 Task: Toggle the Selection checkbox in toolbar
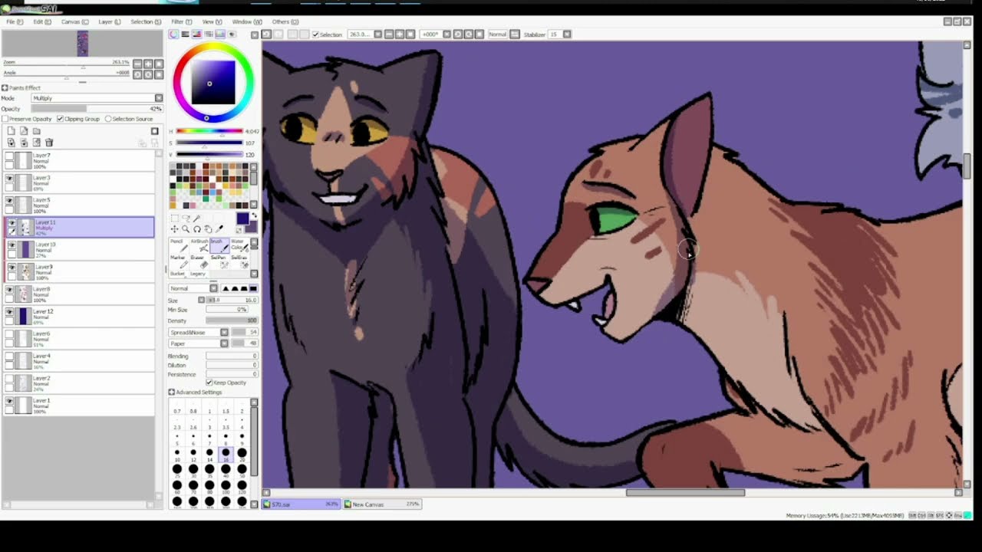[315, 34]
